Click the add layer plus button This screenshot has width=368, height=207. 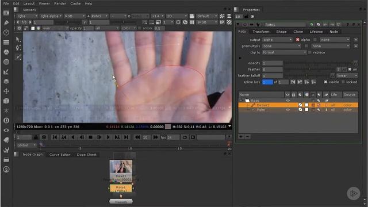pos(241,137)
